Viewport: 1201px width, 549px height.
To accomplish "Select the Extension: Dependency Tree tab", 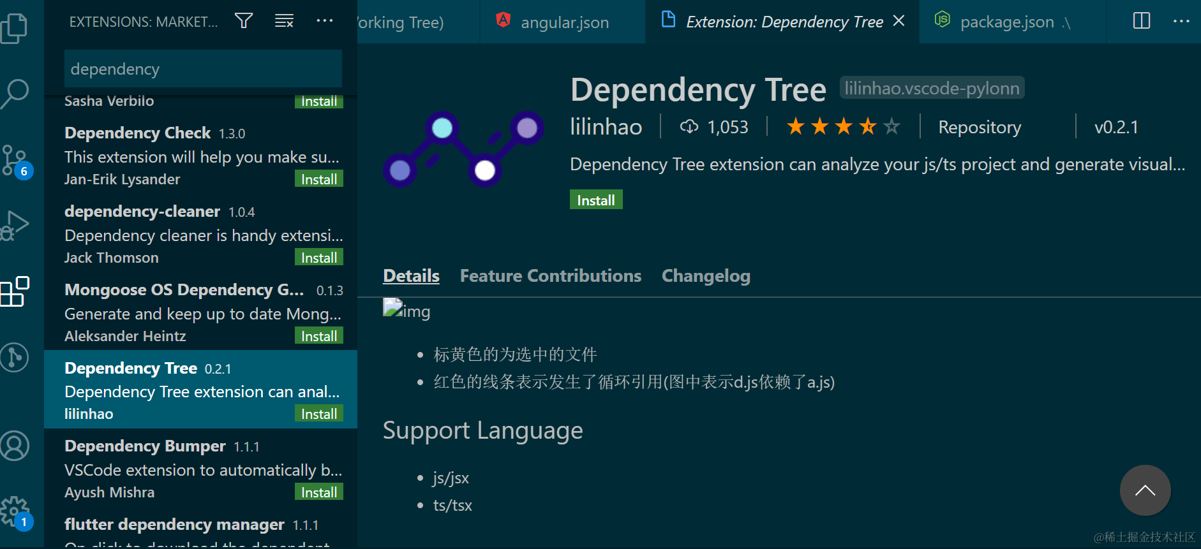I will pyautogui.click(x=782, y=22).
